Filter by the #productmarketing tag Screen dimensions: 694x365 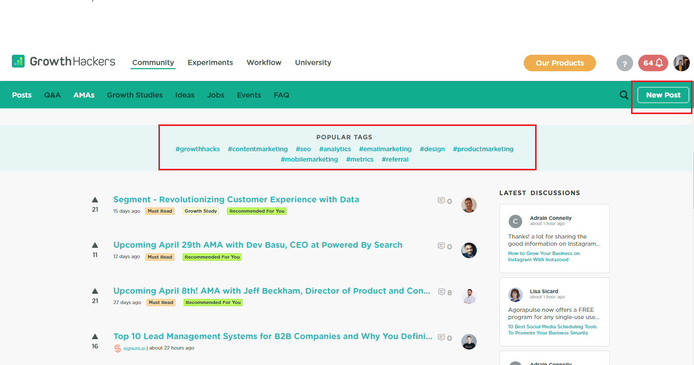coord(483,149)
